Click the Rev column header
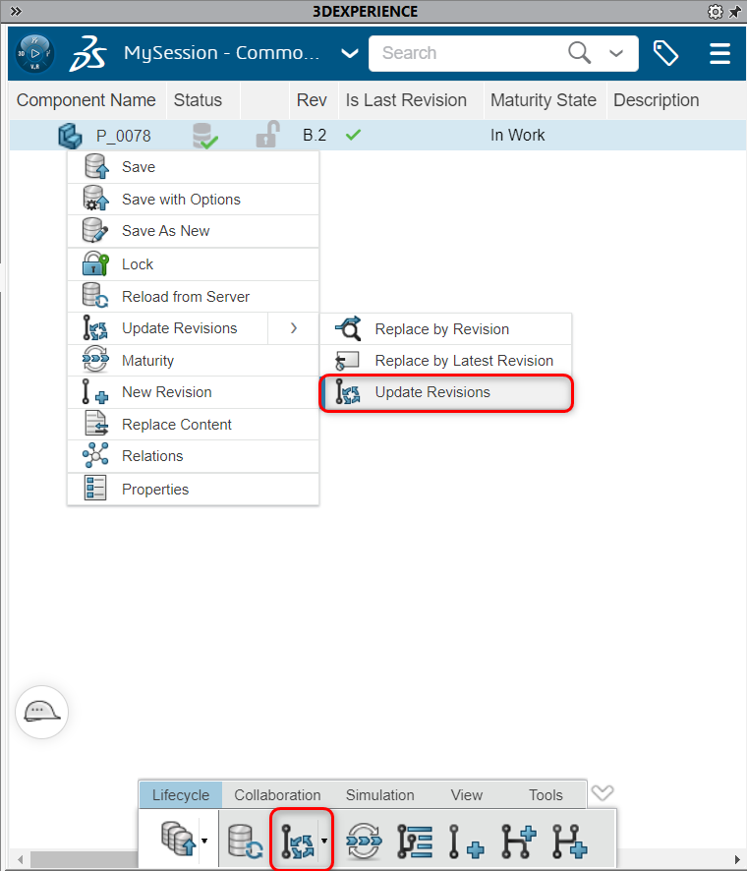The height and width of the screenshot is (871, 747). pyautogui.click(x=312, y=100)
